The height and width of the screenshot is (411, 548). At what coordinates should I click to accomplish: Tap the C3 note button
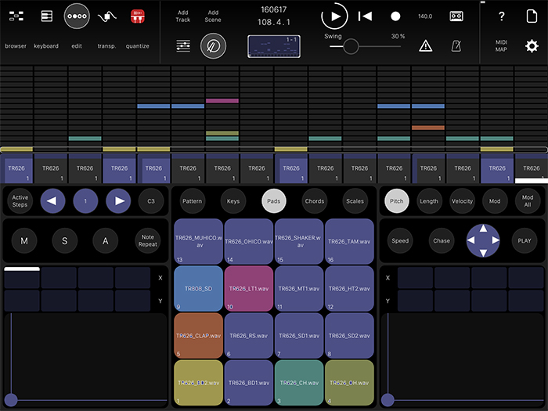(151, 201)
